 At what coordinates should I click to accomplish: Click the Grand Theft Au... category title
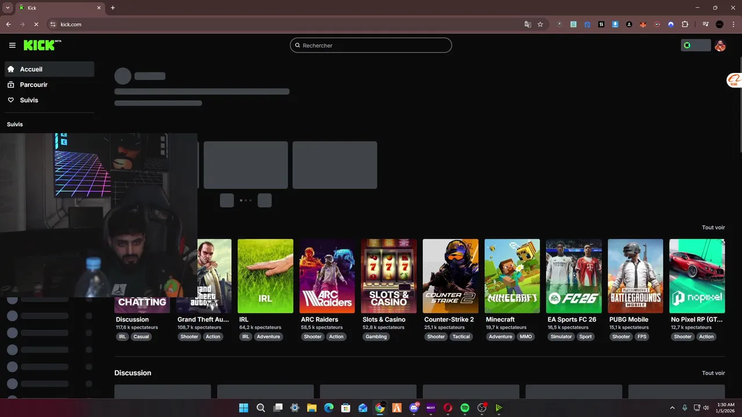coord(203,319)
